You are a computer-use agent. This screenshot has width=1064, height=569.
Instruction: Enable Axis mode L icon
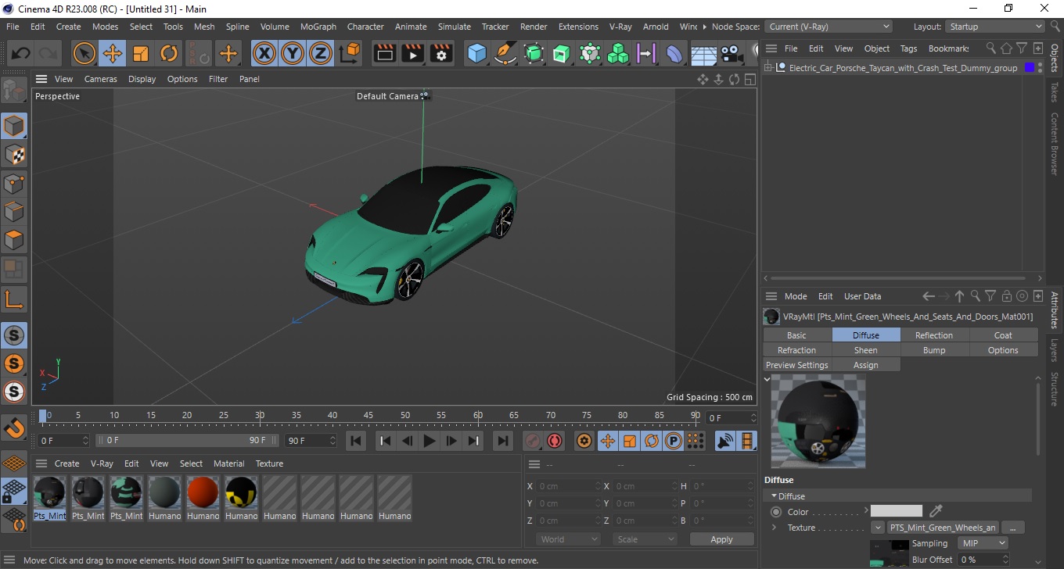[x=14, y=299]
